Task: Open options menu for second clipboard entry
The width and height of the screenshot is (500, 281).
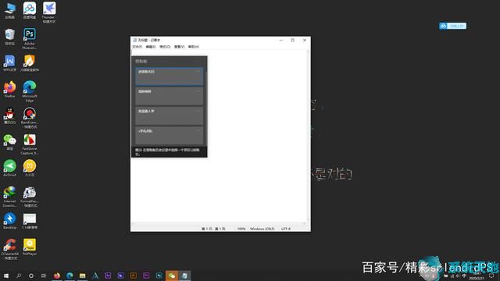Action: pos(198,91)
